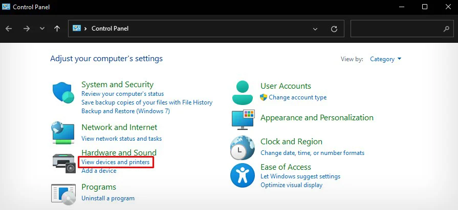The image size is (458, 210).
Task: Open Hardware and Sound category
Action: pyautogui.click(x=119, y=152)
